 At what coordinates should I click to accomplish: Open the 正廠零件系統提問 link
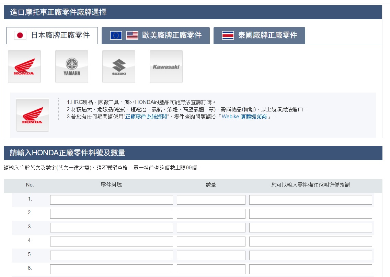pyautogui.click(x=146, y=117)
